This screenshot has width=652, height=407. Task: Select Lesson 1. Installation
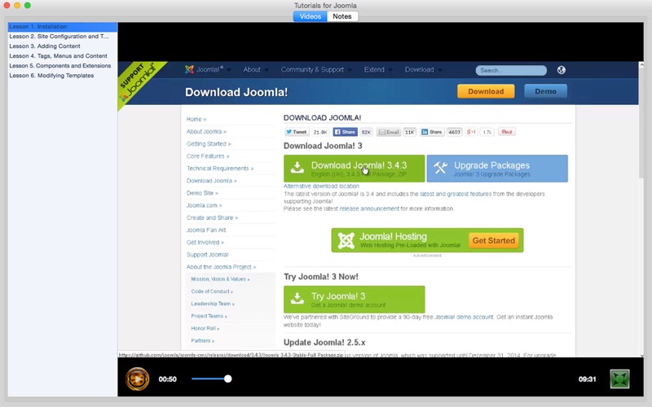(x=63, y=27)
